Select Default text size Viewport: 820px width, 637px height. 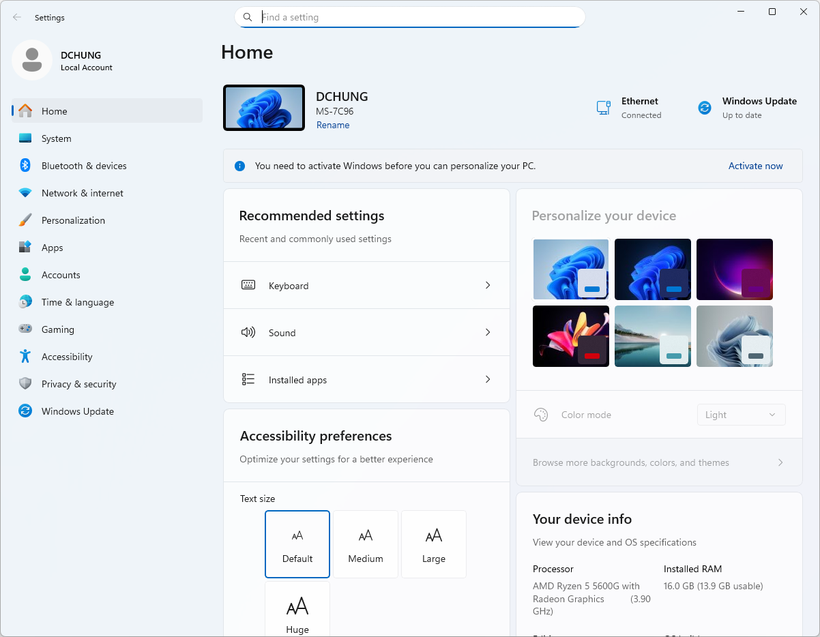[x=297, y=544]
